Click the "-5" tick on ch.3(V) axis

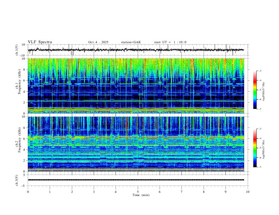pos(24,186)
